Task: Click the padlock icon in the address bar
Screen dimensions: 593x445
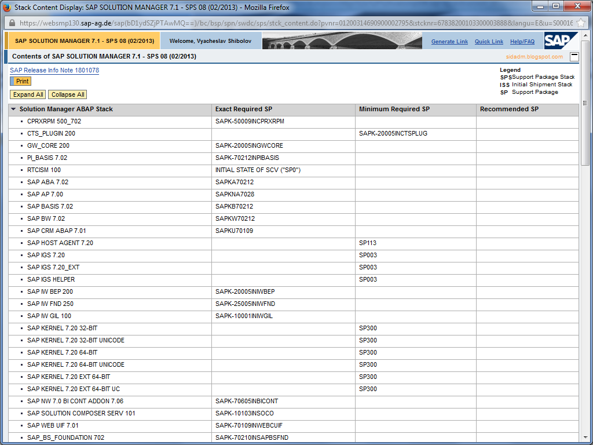Action: click(x=12, y=23)
